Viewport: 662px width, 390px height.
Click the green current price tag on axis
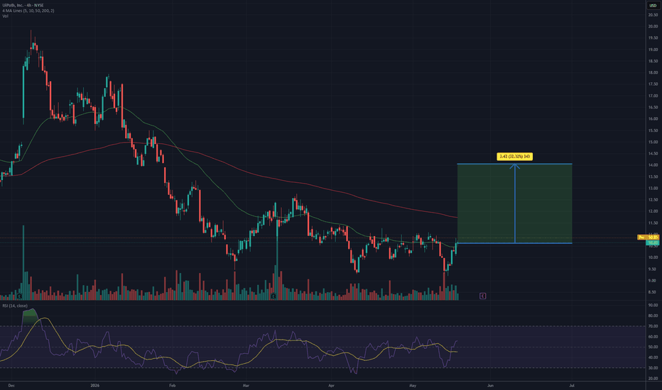click(653, 243)
